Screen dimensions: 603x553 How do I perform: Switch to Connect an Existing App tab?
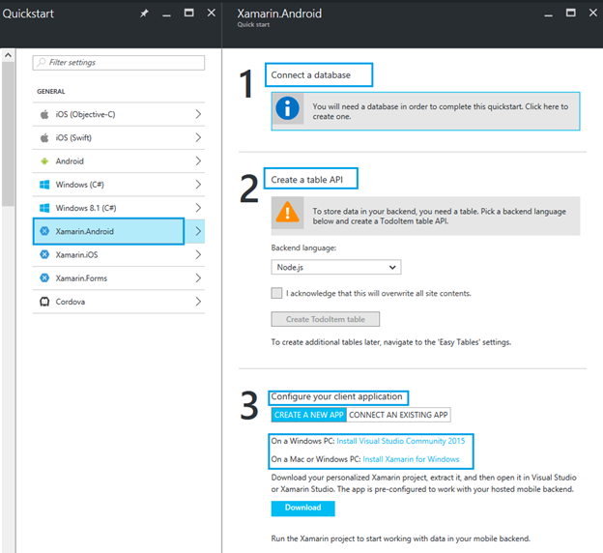398,415
